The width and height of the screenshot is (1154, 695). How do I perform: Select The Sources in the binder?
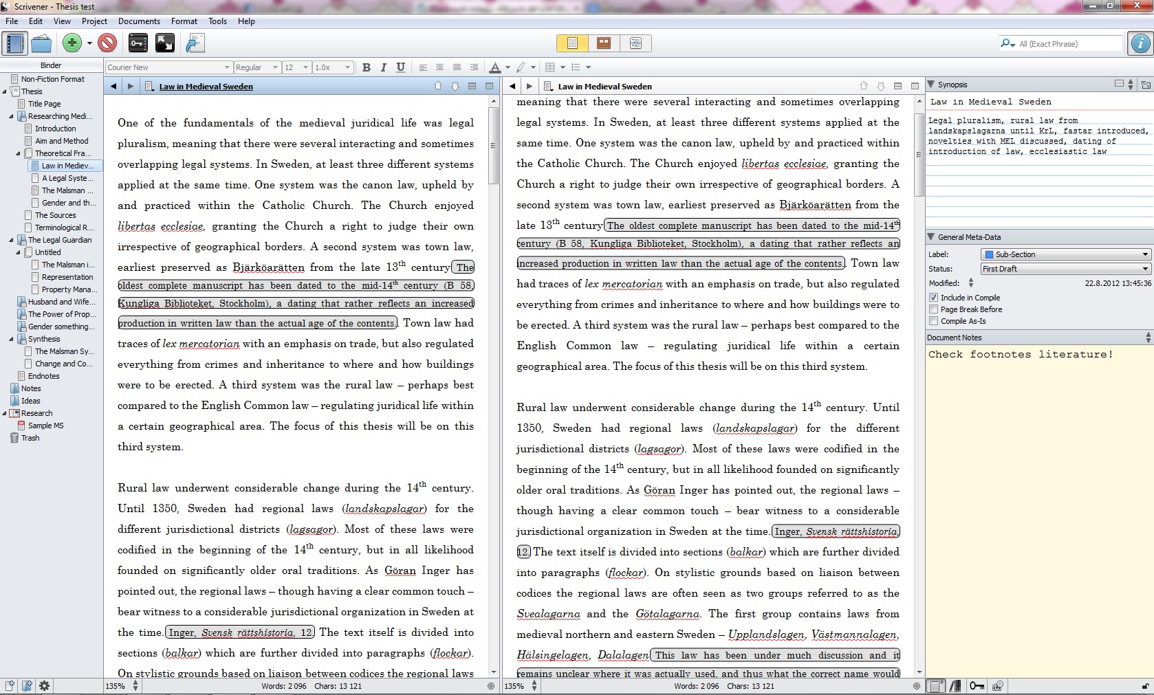tap(55, 215)
